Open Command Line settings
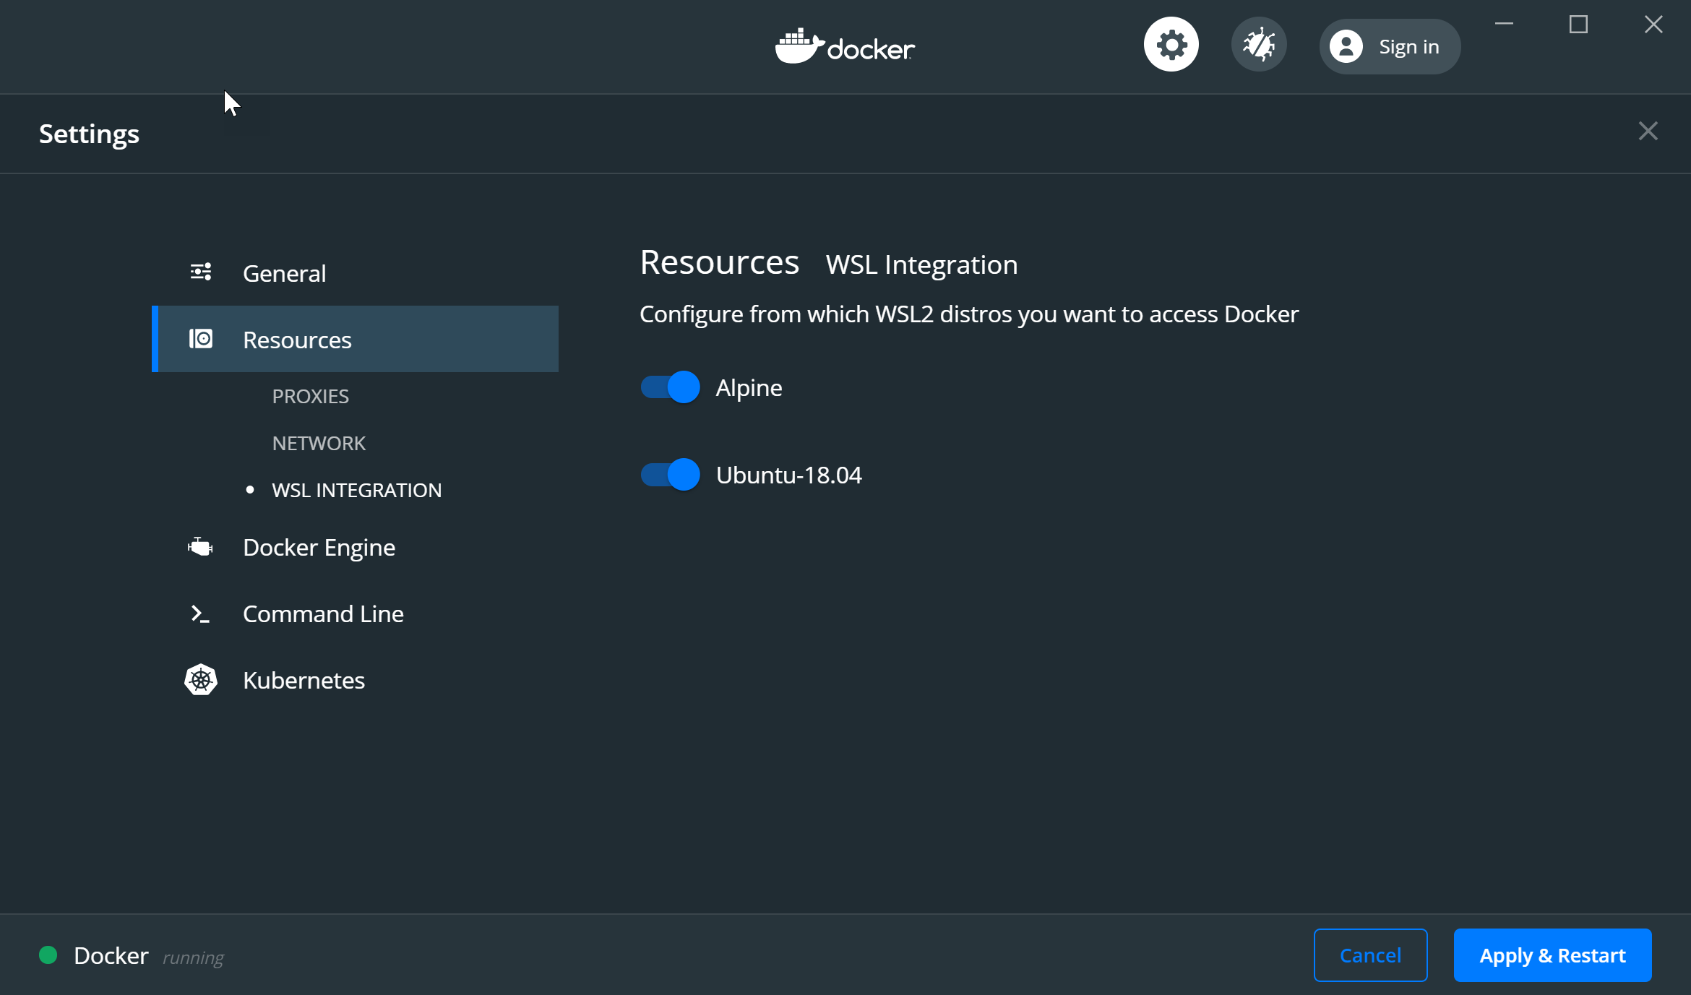Viewport: 1691px width, 995px height. pyautogui.click(x=355, y=613)
